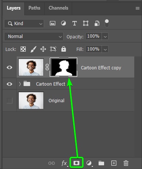The height and width of the screenshot is (169, 142).
Task: Expand the Cartoon Effect group chevron
Action: coord(20,84)
